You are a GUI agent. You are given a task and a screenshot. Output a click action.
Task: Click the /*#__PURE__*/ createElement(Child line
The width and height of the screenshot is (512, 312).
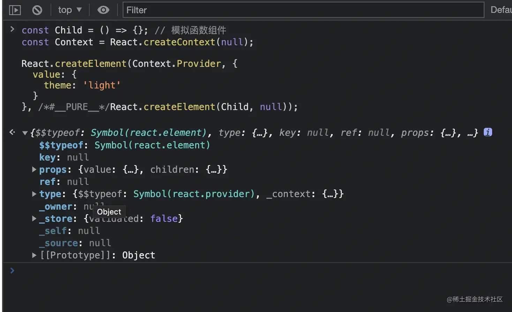tap(160, 107)
